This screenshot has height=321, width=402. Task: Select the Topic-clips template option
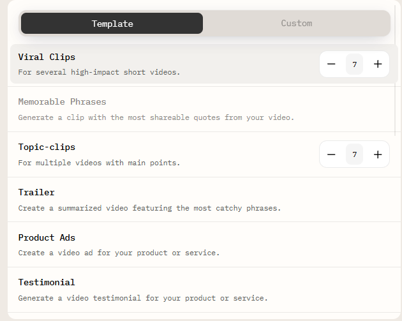click(x=47, y=147)
